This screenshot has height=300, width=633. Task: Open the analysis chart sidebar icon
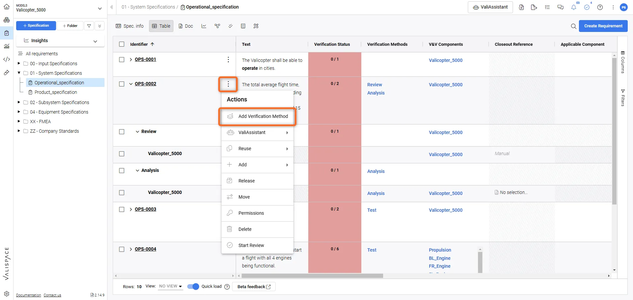(x=7, y=46)
